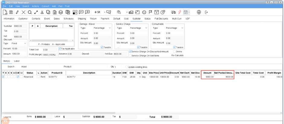Click the flag icon in toolbar
284x124 pixels.
click(150, 12)
